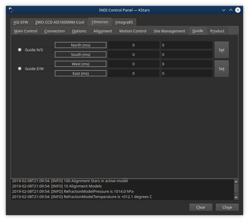Click Set button for Guide E/W
The width and height of the screenshot is (249, 221).
pyautogui.click(x=222, y=69)
